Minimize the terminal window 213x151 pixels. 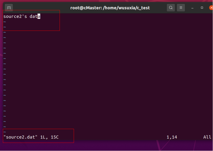(x=192, y=8)
